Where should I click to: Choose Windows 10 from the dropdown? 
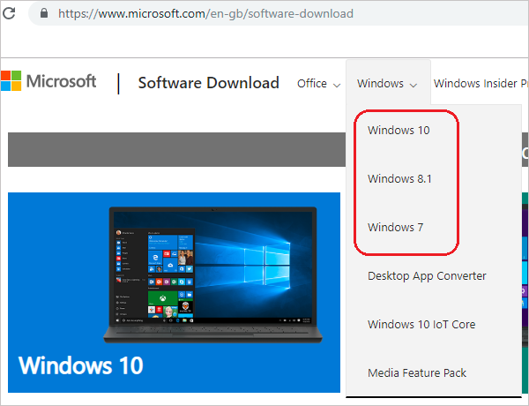click(x=399, y=130)
